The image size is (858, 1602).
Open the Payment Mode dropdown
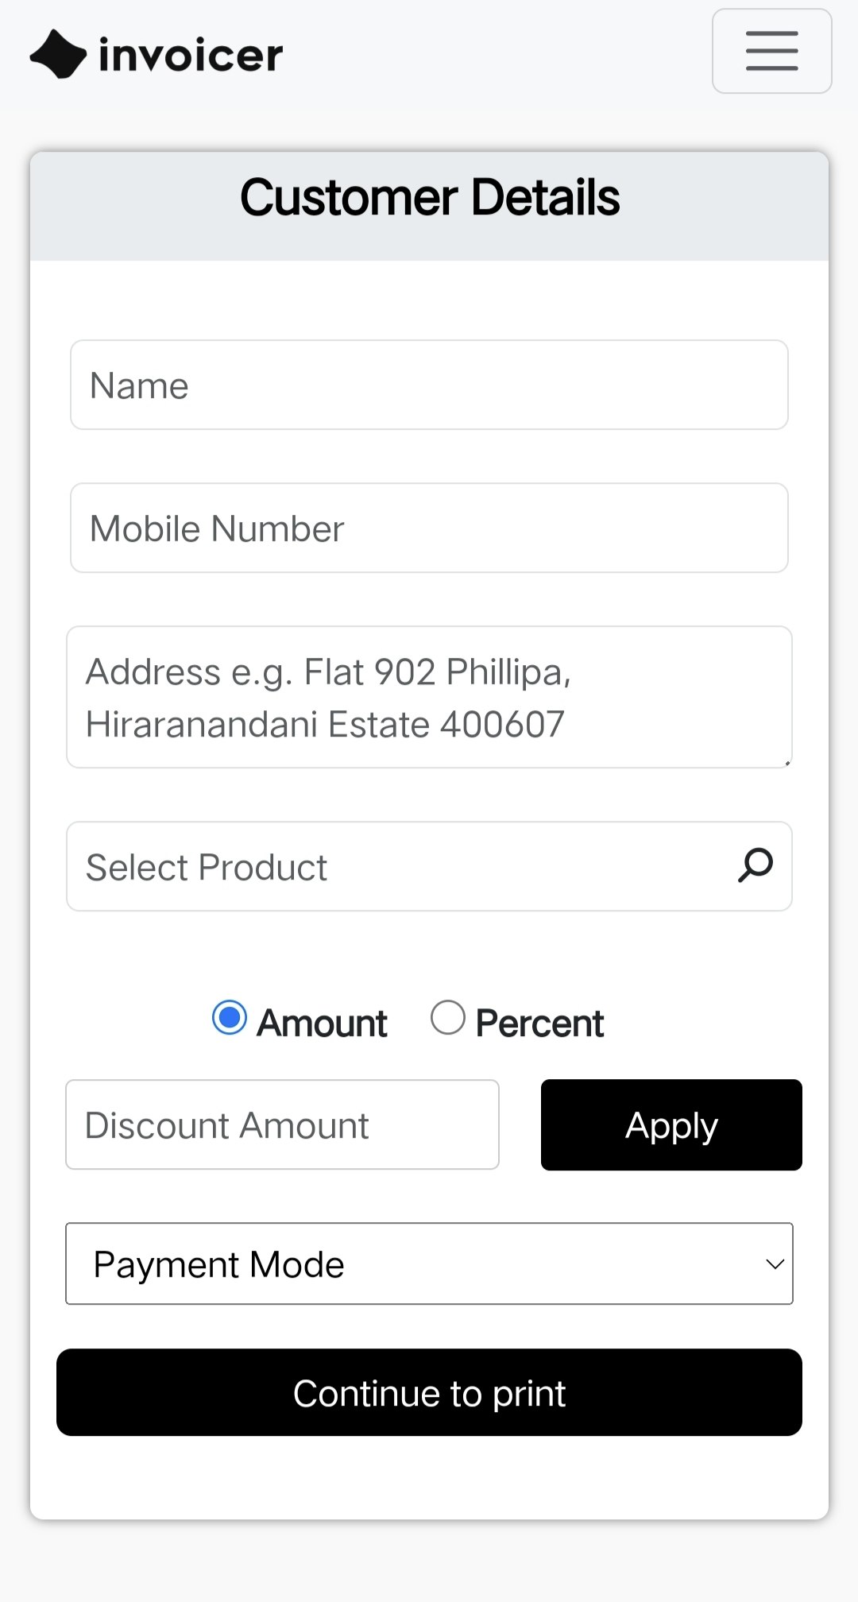[429, 1263]
